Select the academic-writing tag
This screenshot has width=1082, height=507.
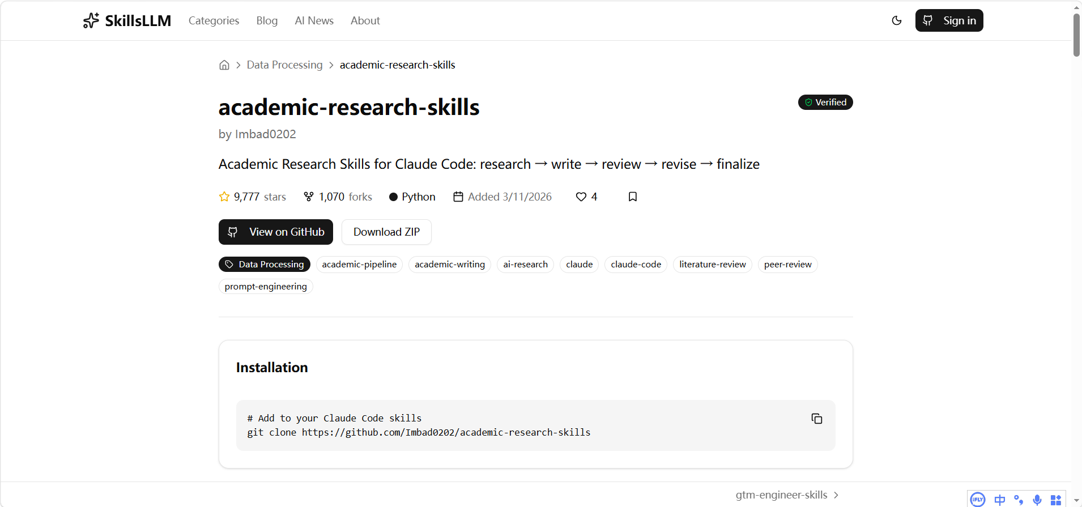(450, 265)
